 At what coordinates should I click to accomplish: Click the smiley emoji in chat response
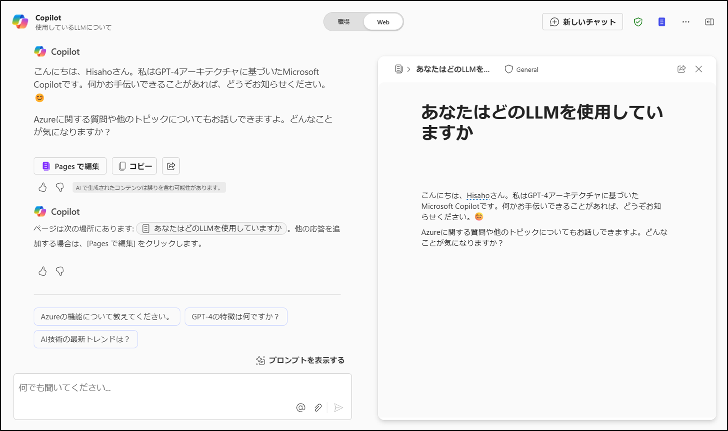[x=39, y=98]
